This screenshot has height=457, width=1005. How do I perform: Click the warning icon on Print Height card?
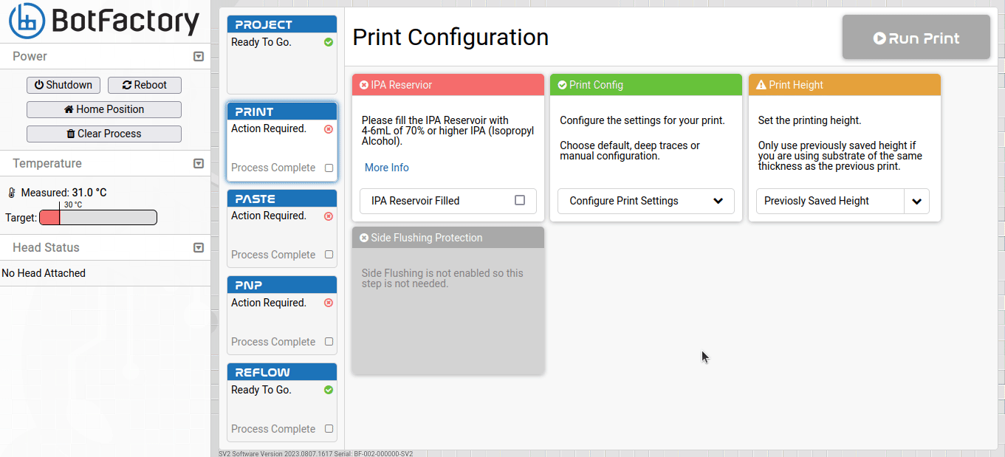point(761,85)
